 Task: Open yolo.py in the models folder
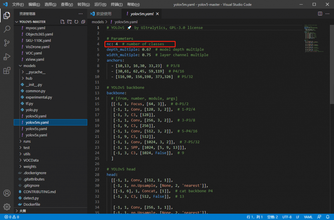[51, 110]
